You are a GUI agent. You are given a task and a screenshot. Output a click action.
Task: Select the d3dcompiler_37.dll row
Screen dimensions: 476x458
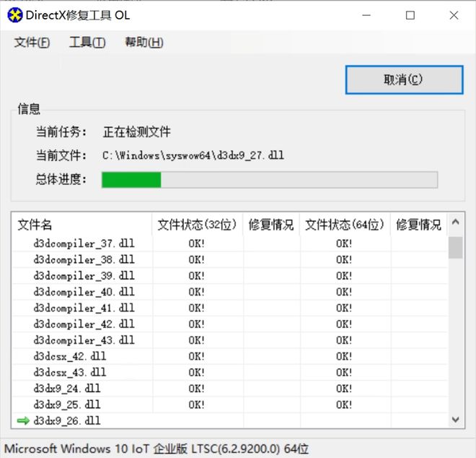coord(230,243)
